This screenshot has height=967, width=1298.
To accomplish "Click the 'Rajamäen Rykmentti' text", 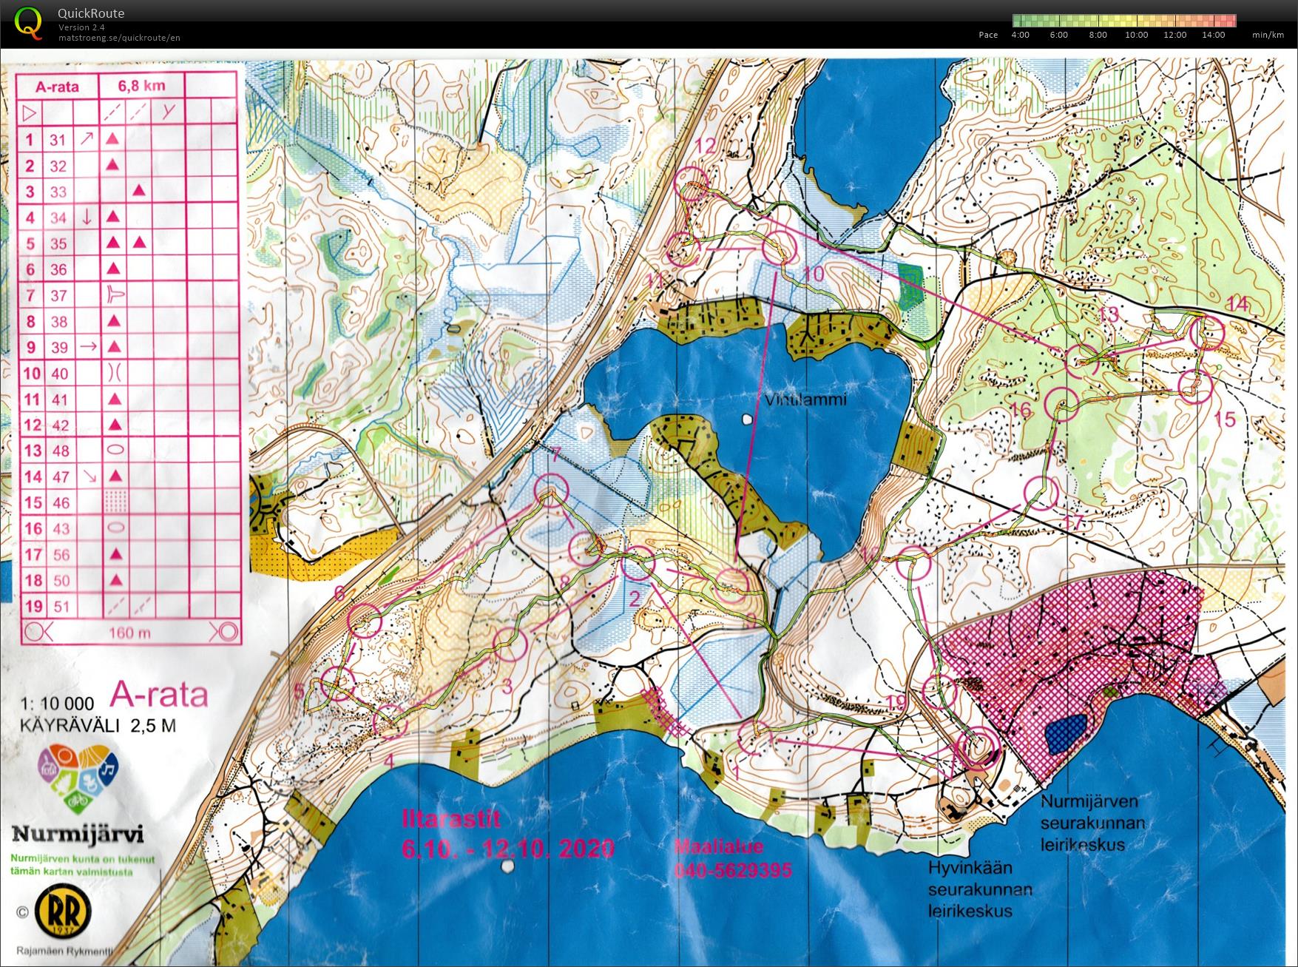I will [x=64, y=951].
